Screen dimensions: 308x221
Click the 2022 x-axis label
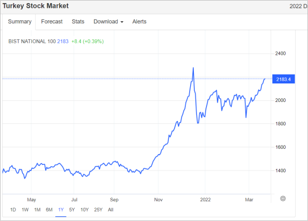pyautogui.click(x=206, y=200)
